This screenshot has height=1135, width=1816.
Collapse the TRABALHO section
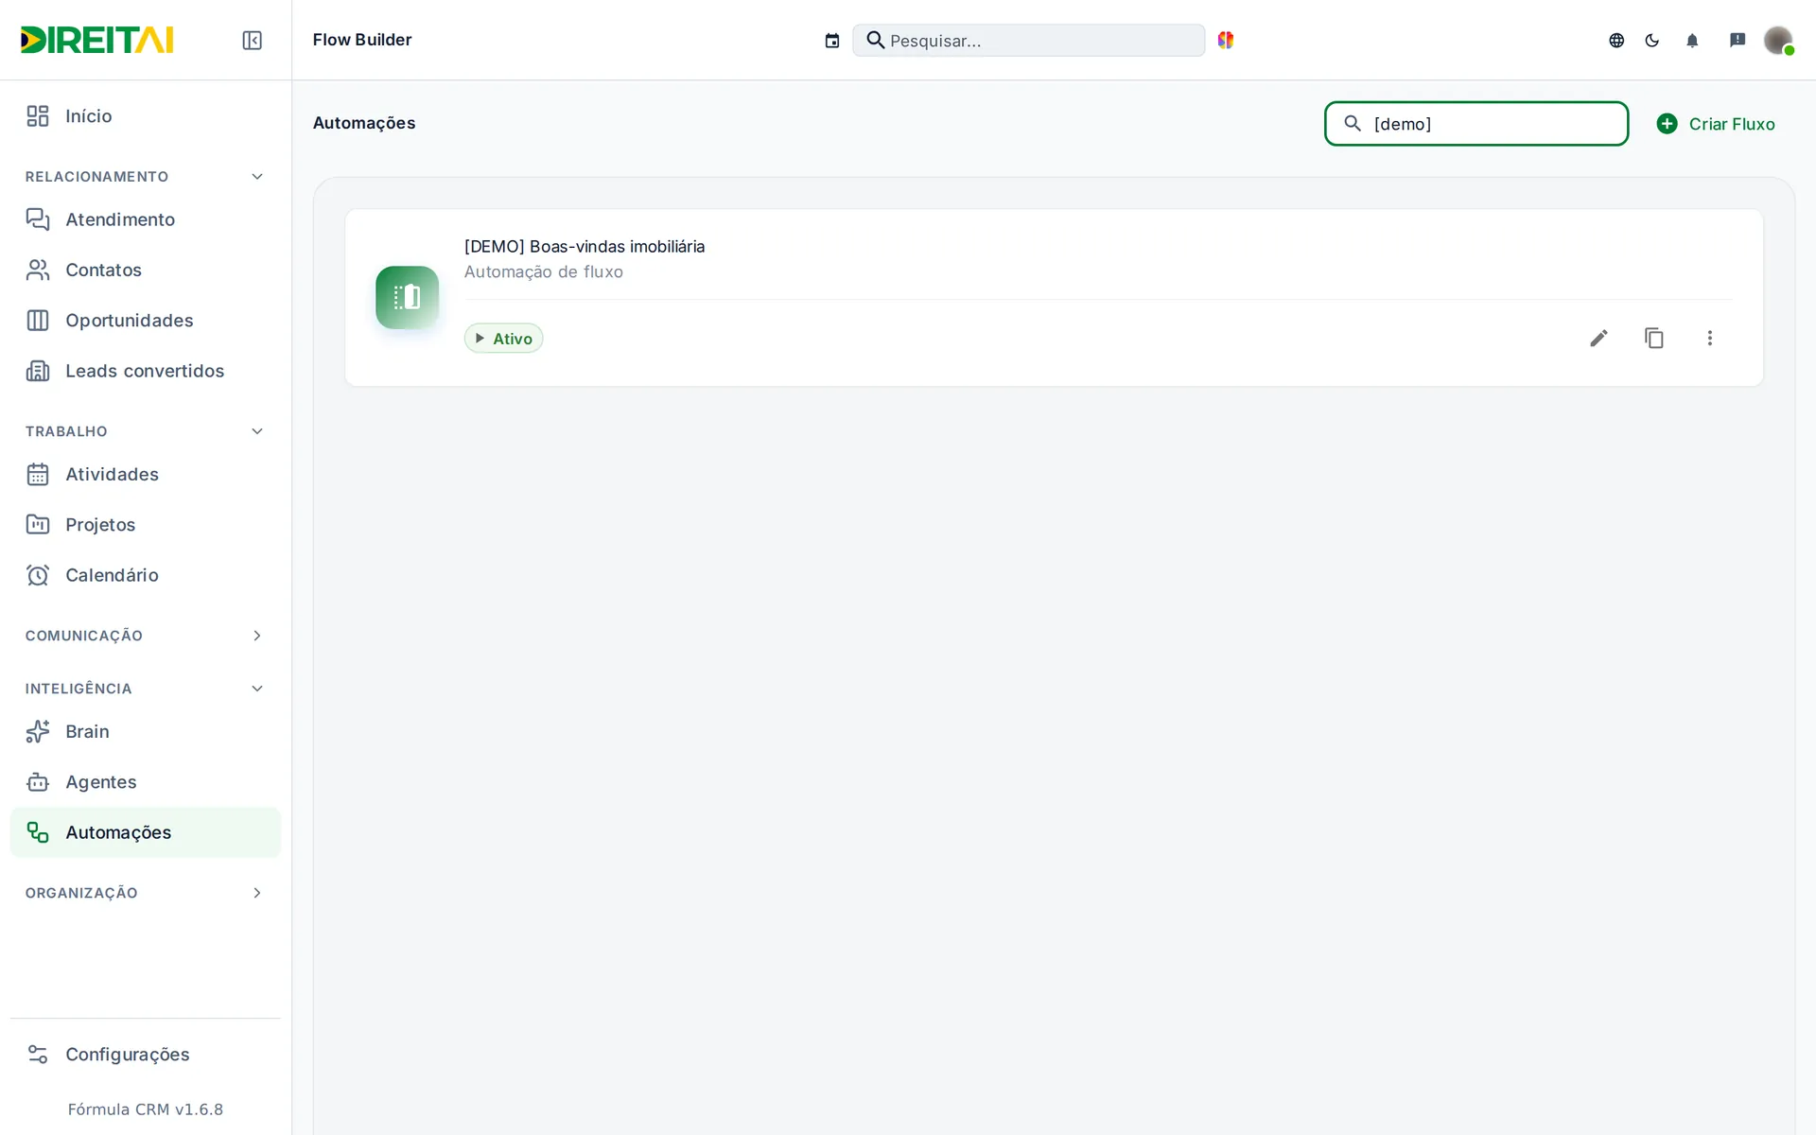click(145, 431)
